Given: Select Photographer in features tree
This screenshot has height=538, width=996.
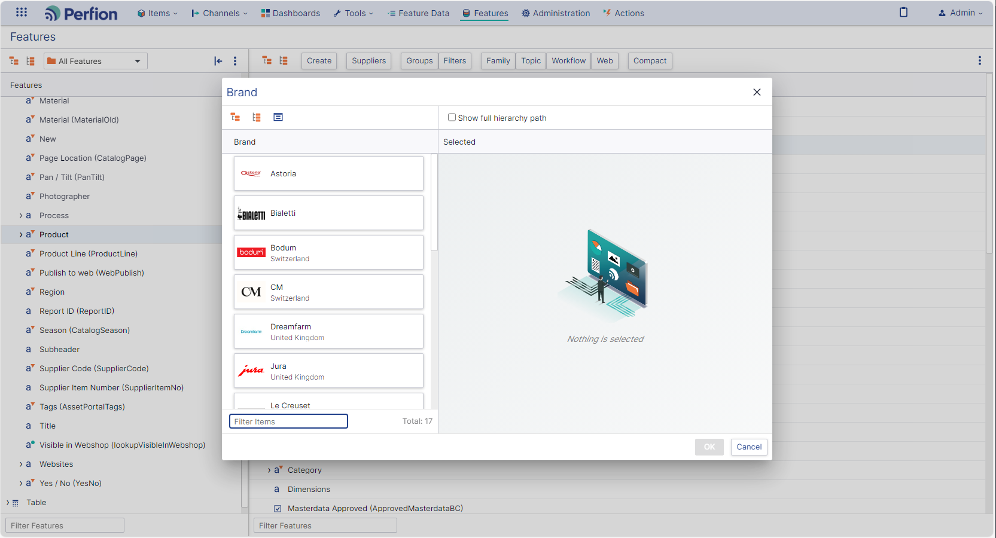Looking at the screenshot, I should (x=65, y=197).
